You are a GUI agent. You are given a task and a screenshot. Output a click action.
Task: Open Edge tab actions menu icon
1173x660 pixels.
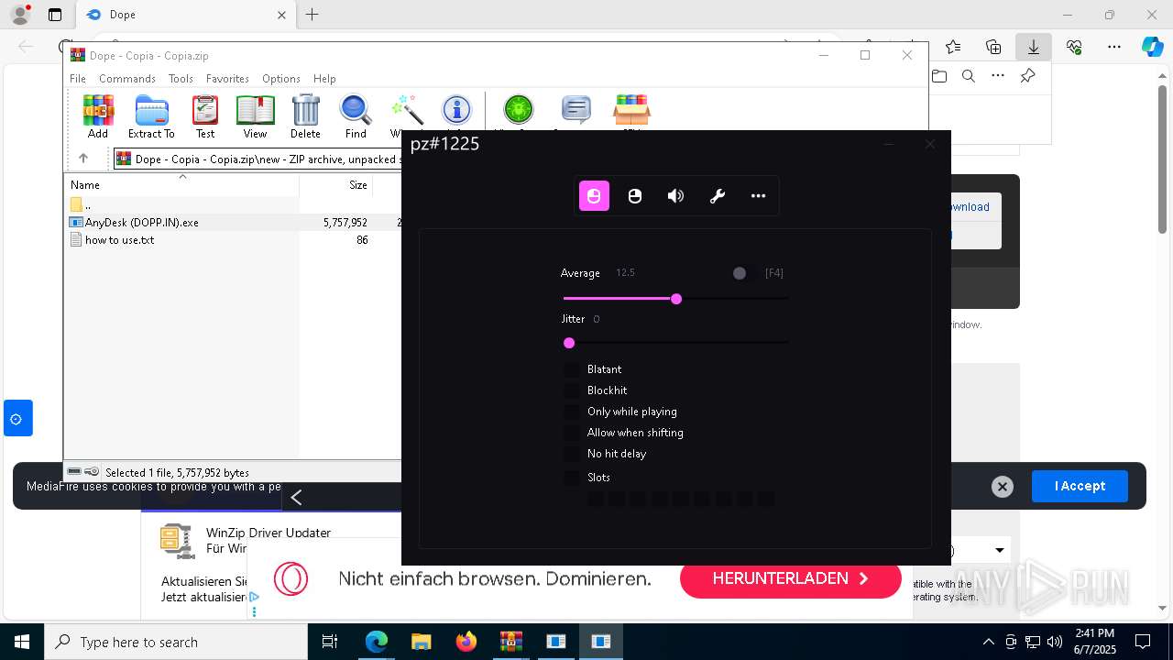[55, 15]
